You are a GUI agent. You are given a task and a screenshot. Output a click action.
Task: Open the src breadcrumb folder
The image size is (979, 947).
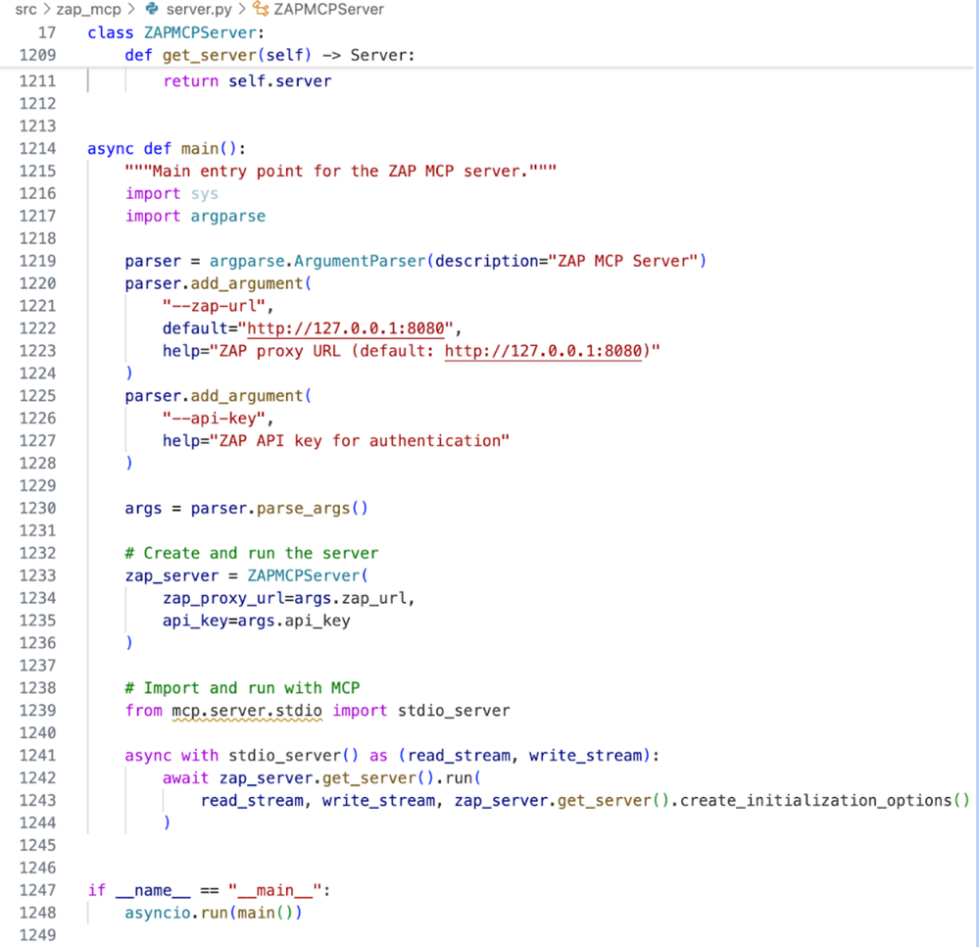pyautogui.click(x=26, y=10)
